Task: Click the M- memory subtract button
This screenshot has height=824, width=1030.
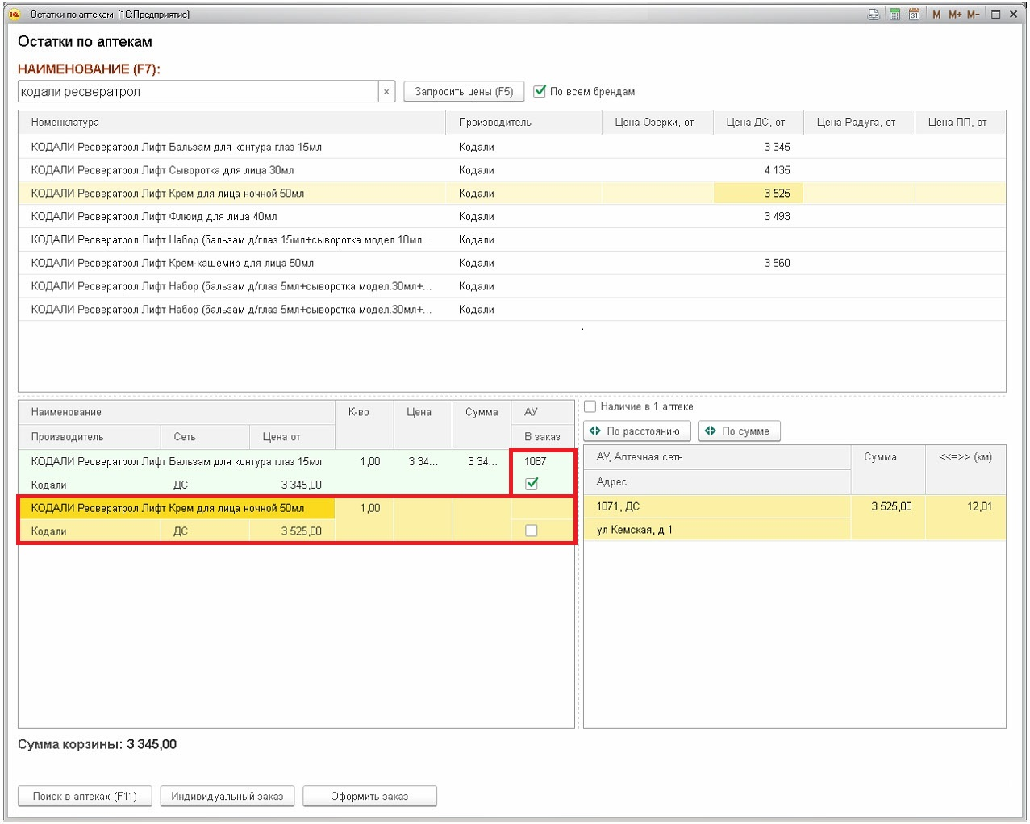Action: point(974,15)
